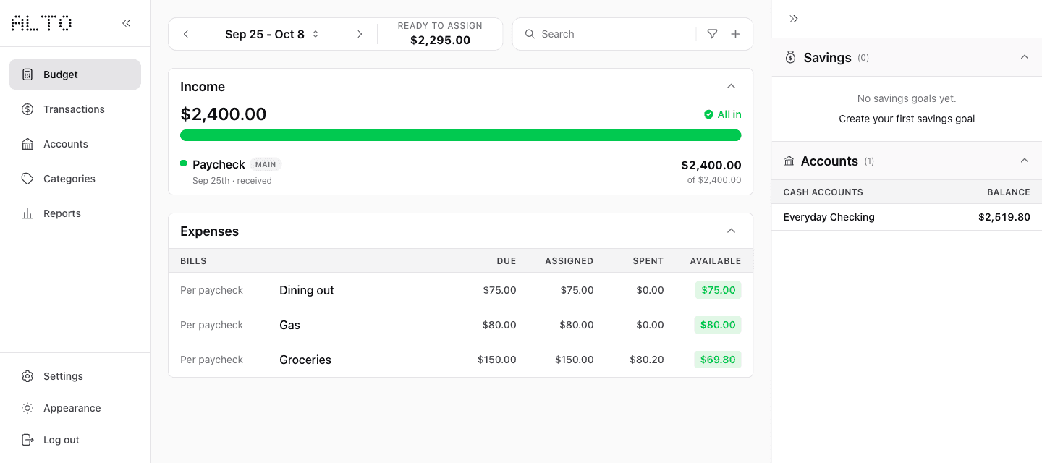Click the CASH ACCOUNTS header

click(823, 192)
